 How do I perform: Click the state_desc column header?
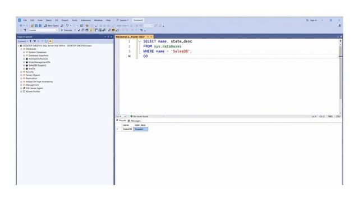(x=140, y=125)
